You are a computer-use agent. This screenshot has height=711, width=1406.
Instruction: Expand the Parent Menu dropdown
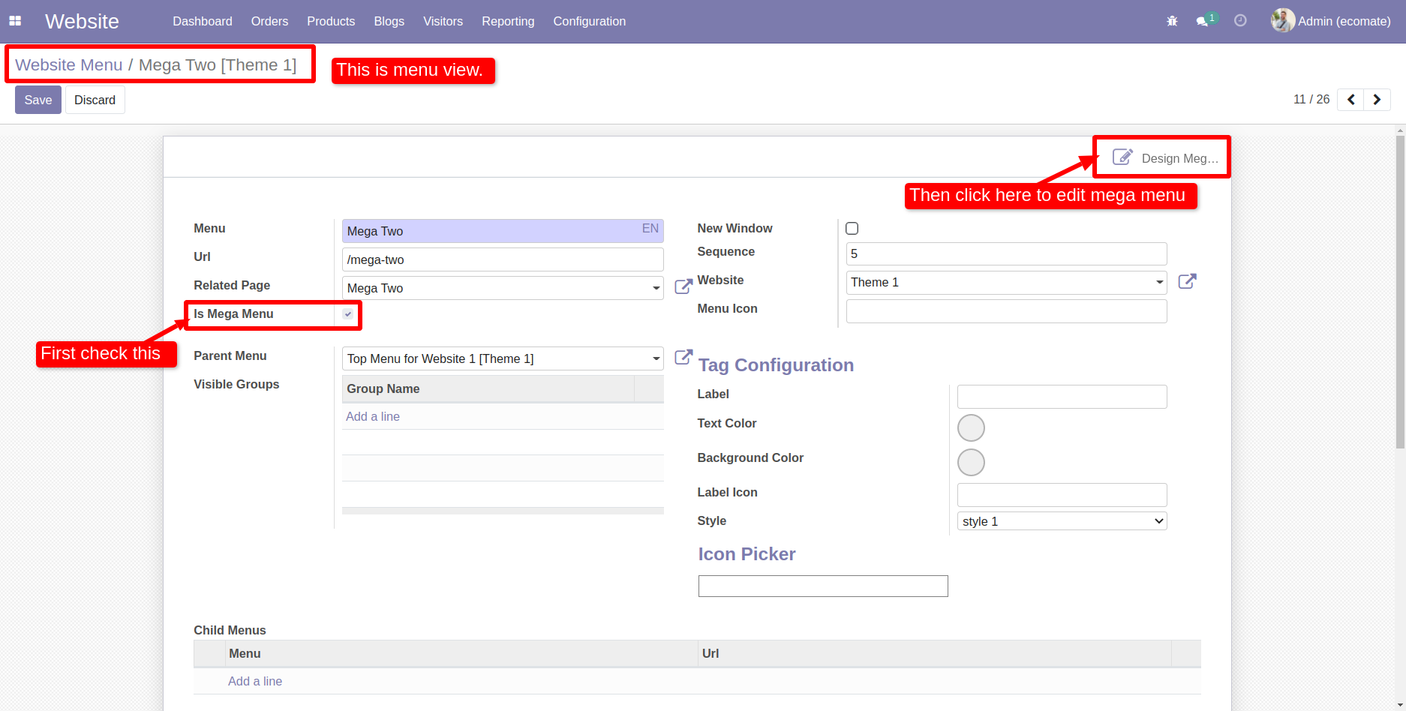656,358
